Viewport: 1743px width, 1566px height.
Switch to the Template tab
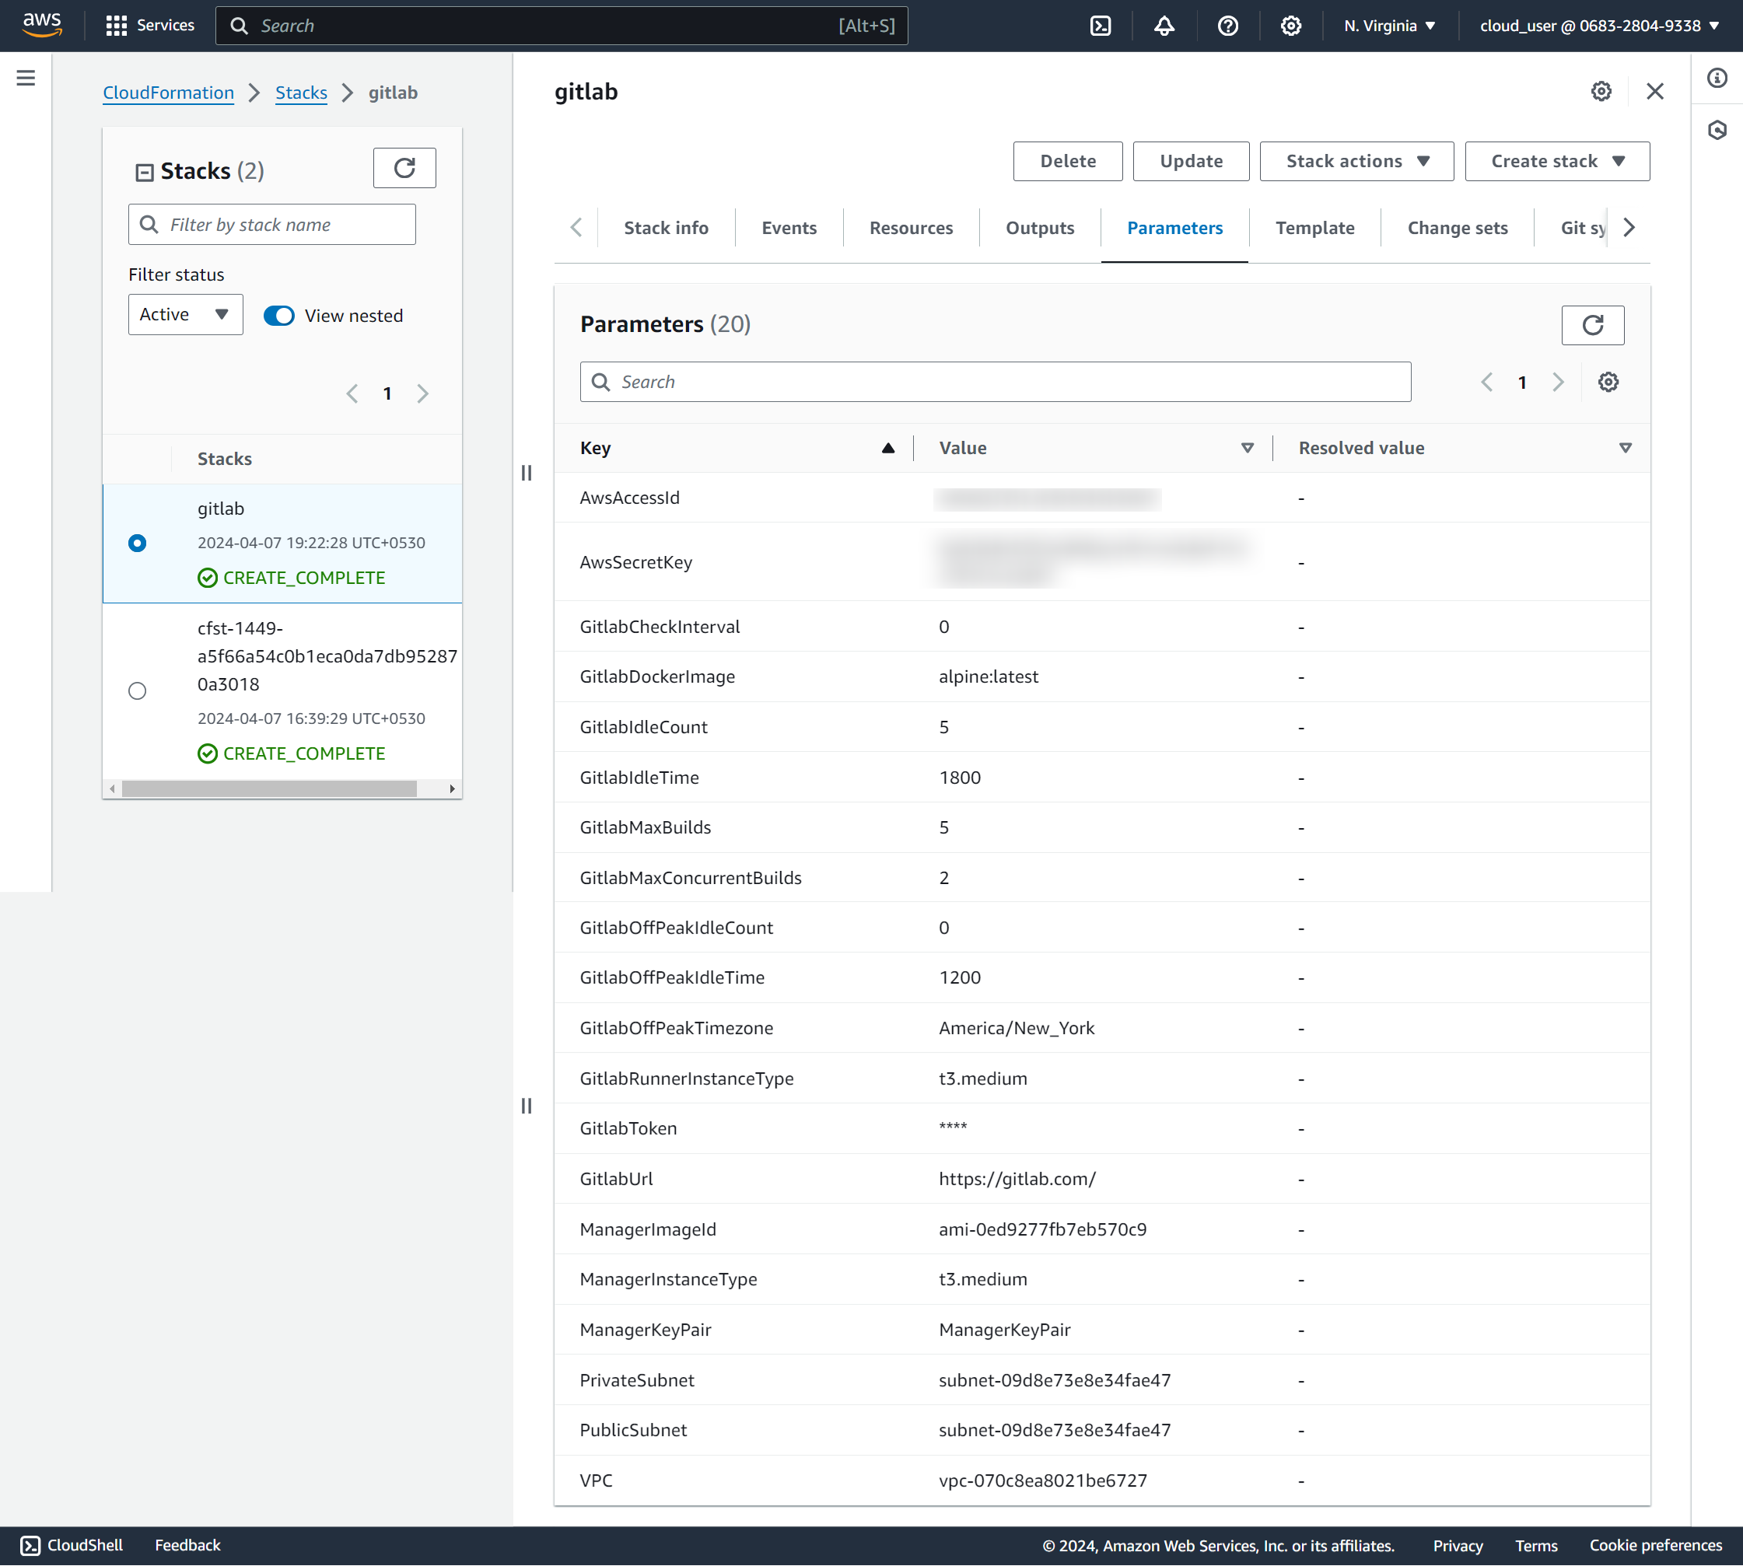pos(1314,228)
